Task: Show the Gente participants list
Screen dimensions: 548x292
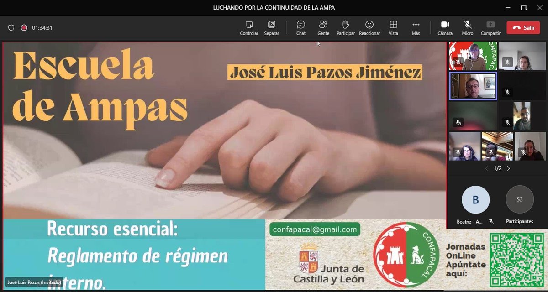Action: [x=323, y=27]
